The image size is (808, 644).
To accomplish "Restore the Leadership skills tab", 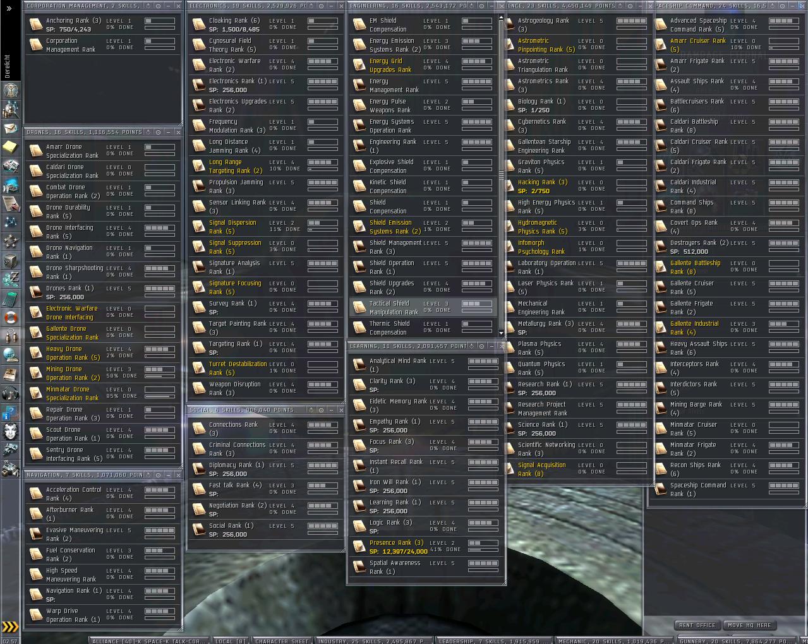I will pos(495,640).
